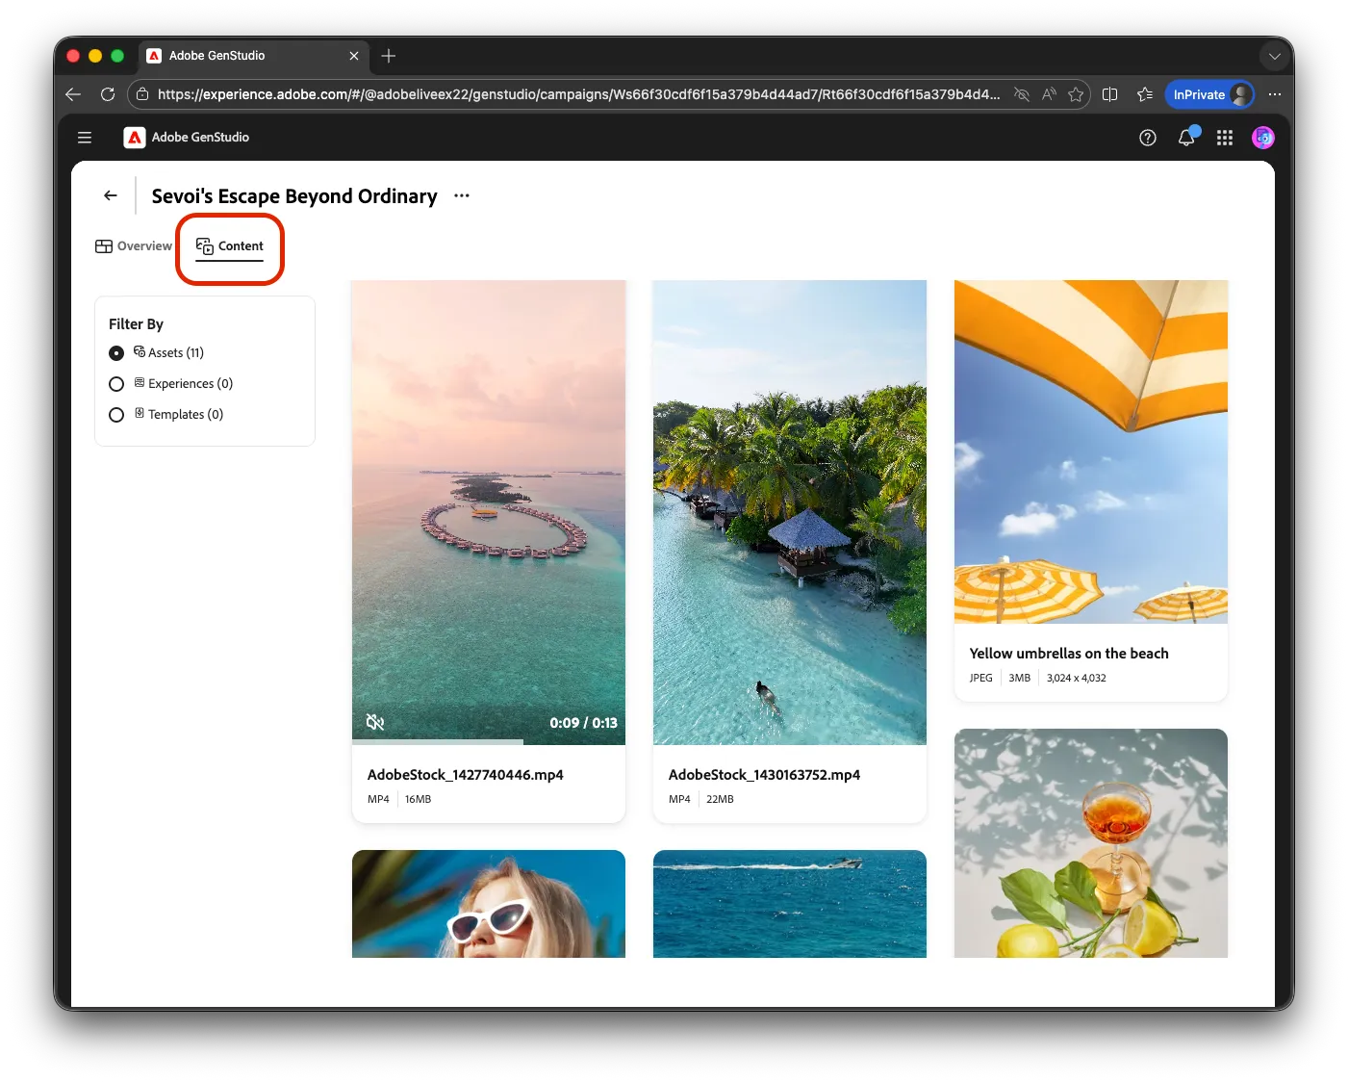Switch to the Content tab
This screenshot has width=1348, height=1082.
pos(230,246)
